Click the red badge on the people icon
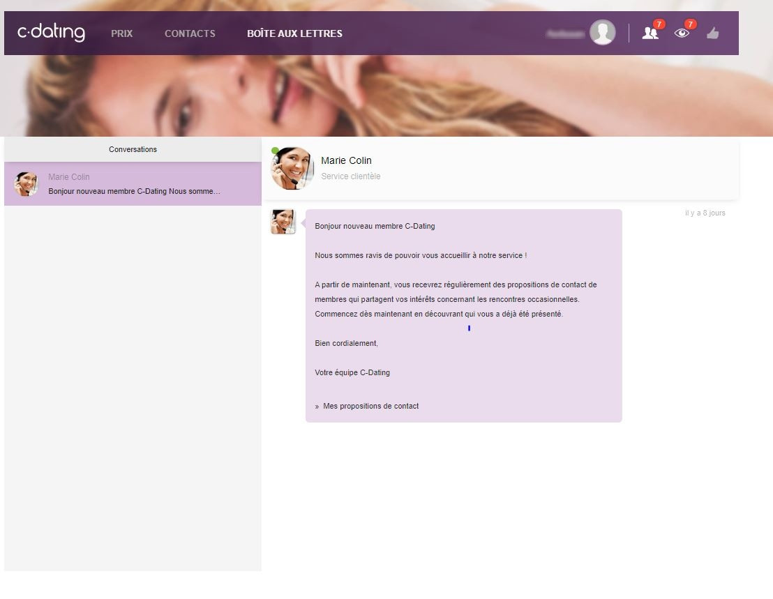Image resolution: width=773 pixels, height=599 pixels. click(659, 24)
